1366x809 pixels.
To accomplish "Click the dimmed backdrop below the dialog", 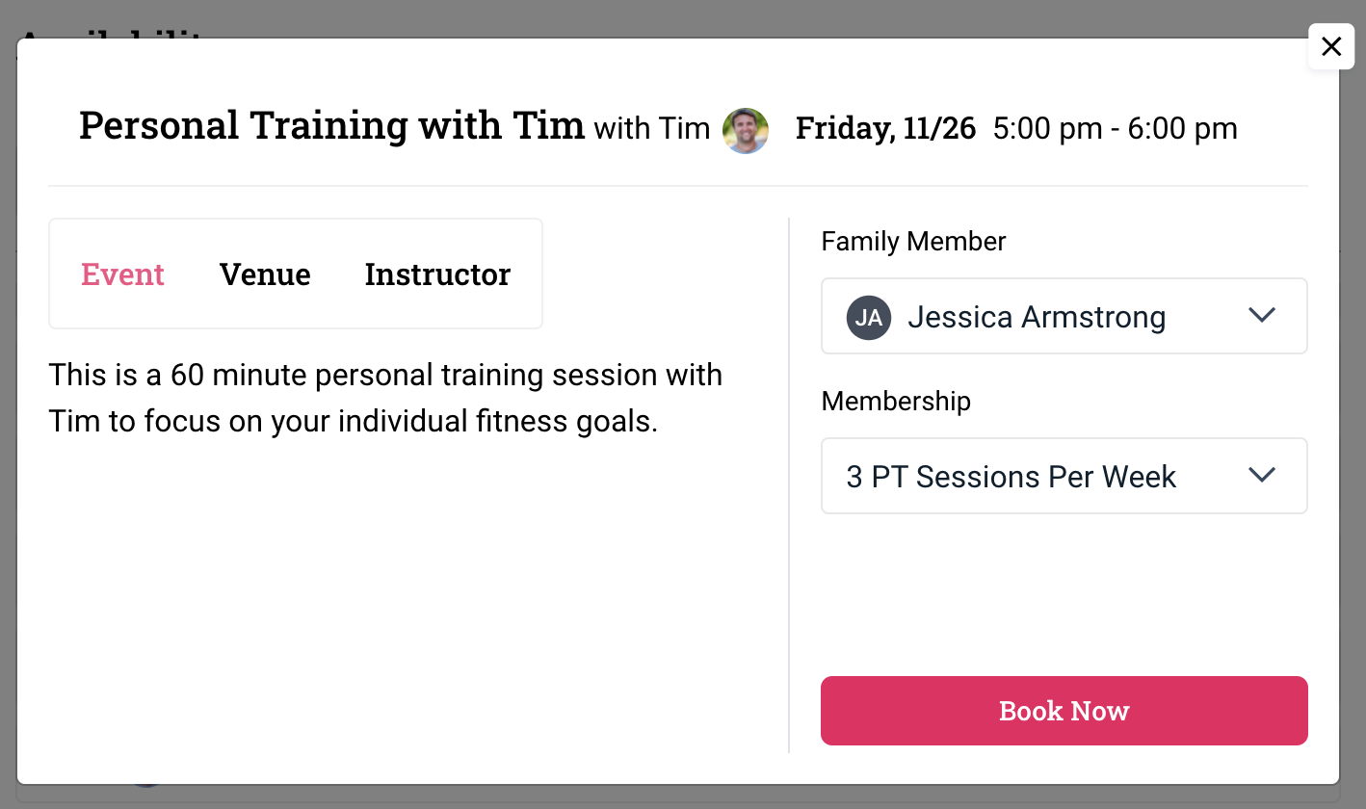I will tap(674, 797).
